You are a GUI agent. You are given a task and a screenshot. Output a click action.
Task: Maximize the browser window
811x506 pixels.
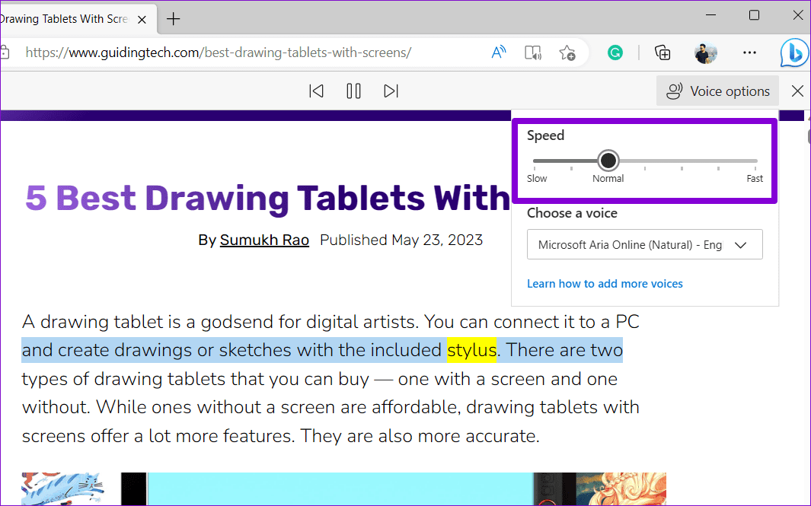point(754,15)
